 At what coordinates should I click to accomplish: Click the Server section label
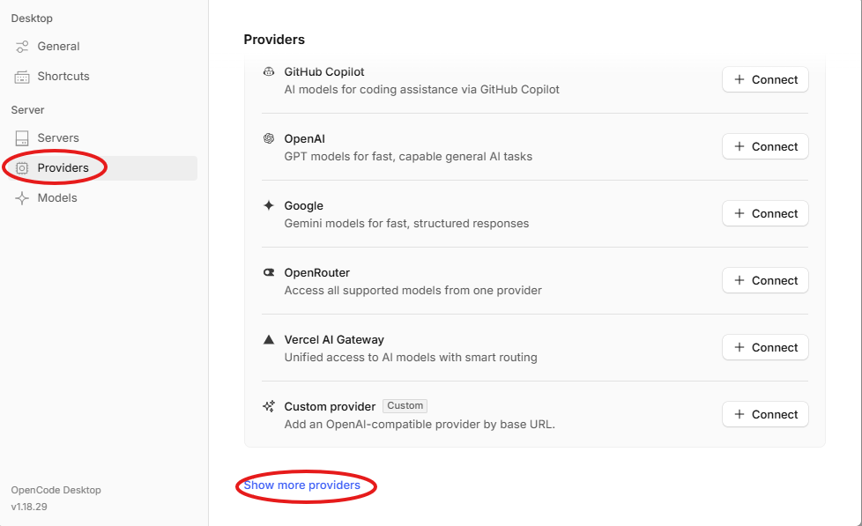27,110
